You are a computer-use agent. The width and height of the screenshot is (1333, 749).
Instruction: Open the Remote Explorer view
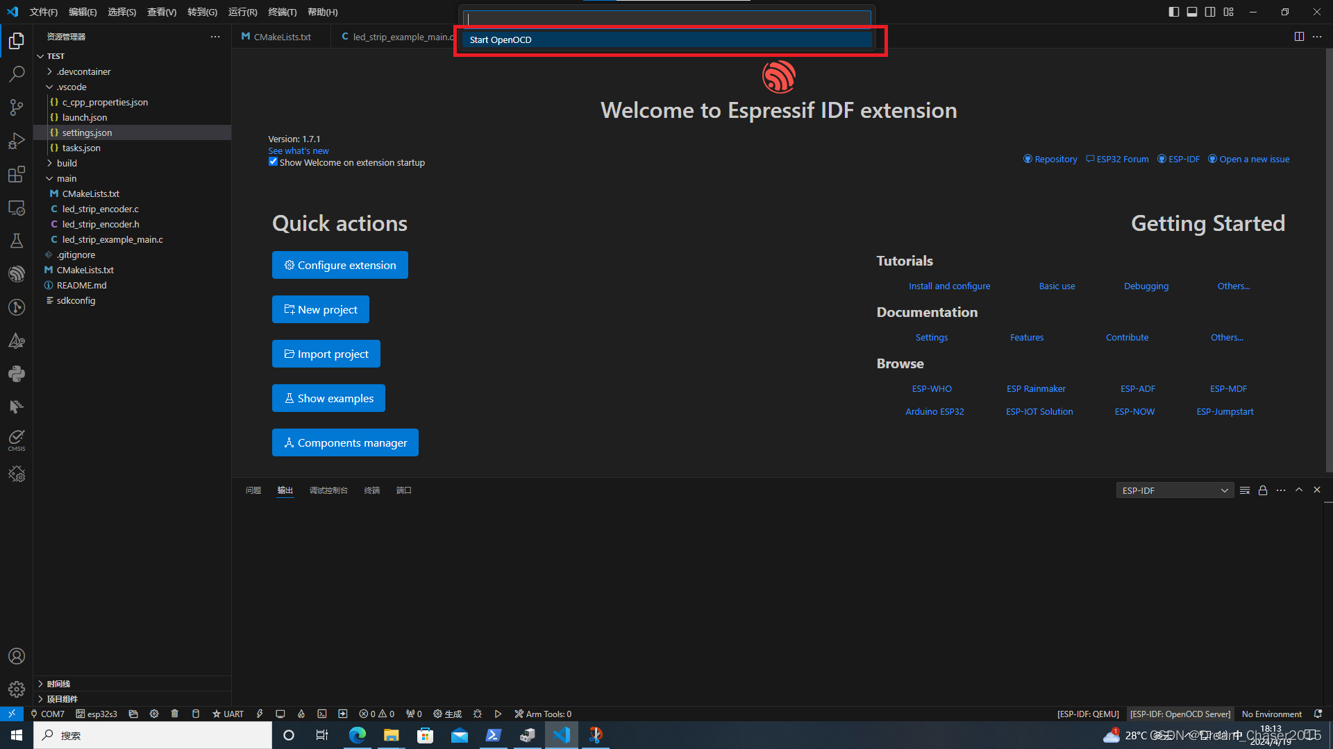coord(17,207)
